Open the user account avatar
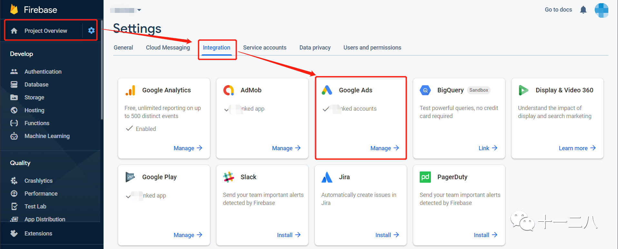 602,10
